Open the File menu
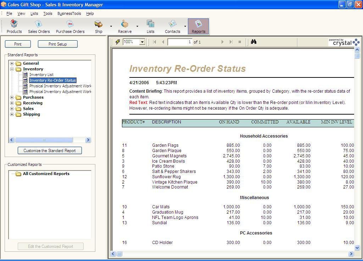 pos(9,13)
